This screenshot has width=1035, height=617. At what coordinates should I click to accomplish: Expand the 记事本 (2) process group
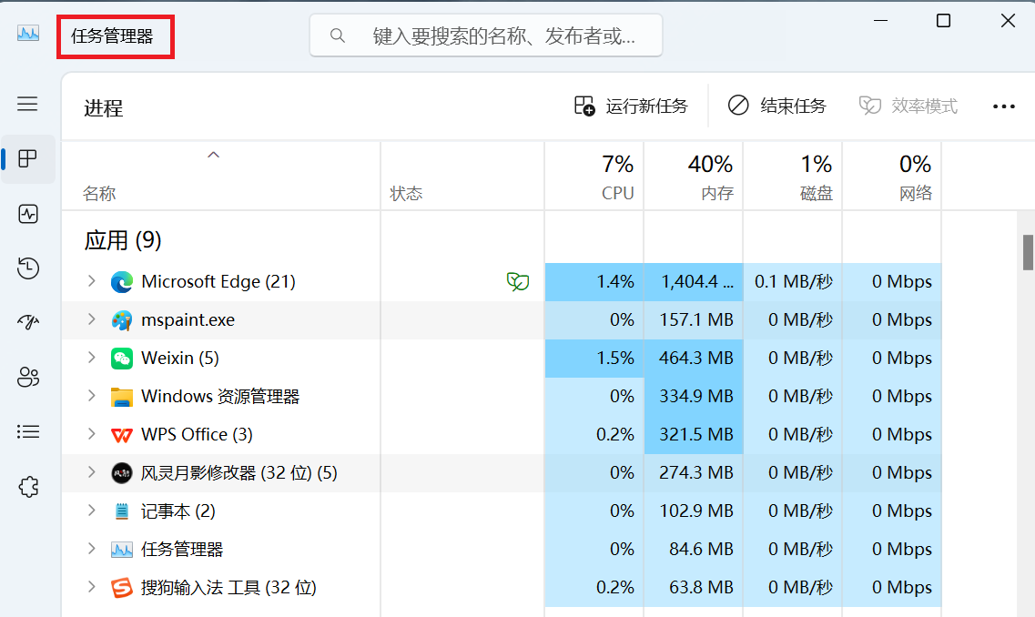(x=91, y=511)
